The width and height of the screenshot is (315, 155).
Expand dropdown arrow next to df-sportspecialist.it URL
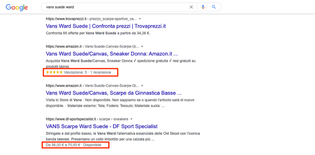(132, 119)
